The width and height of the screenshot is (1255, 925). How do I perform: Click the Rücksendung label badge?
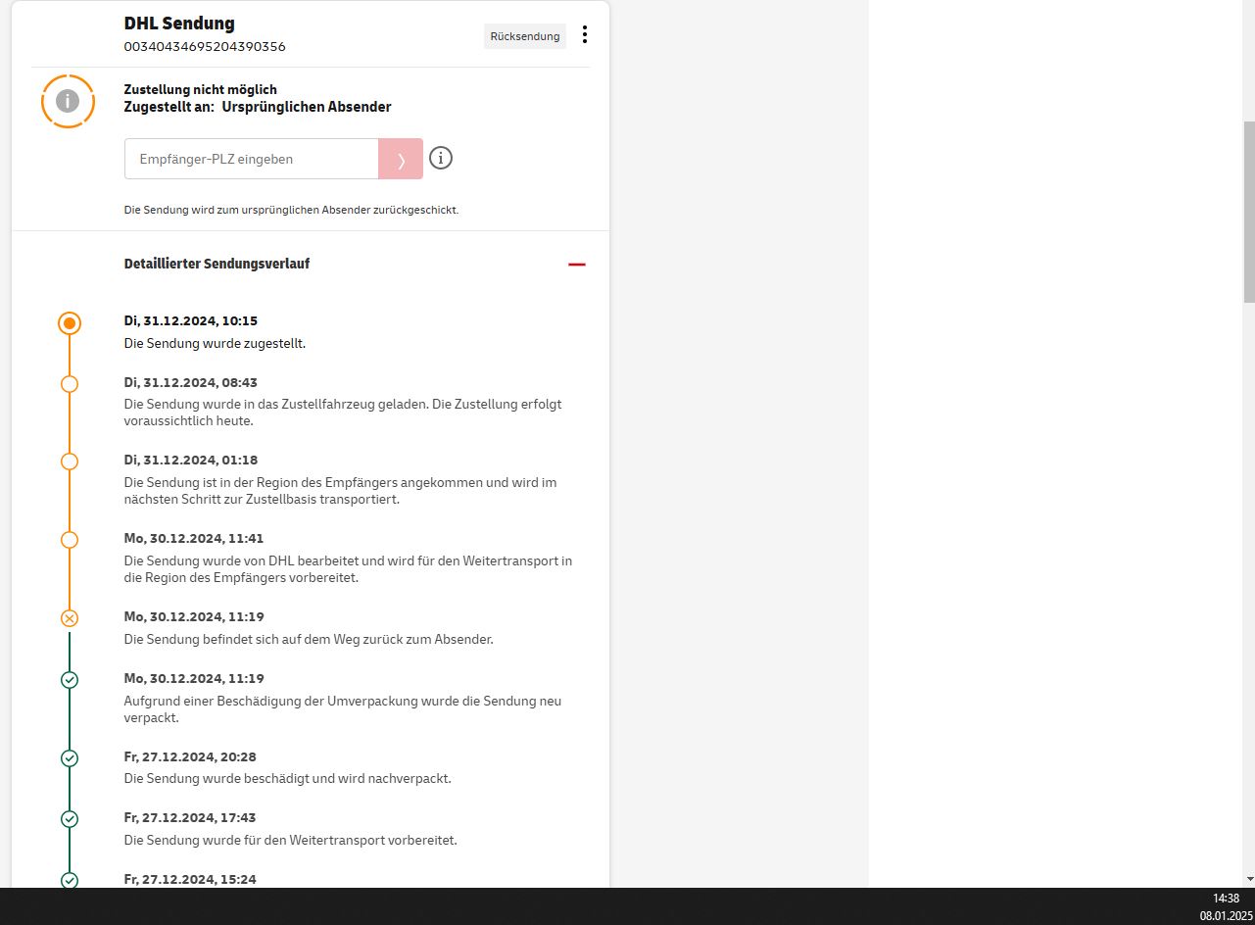[525, 36]
